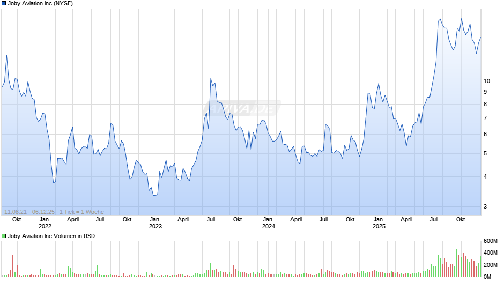Viewport: 504px width, 282px height.
Task: Click the blue legend square beside Joby Aviation Inc
Action: click(4, 4)
